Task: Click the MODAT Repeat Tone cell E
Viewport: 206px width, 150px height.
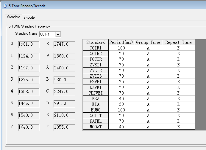Action: pyautogui.click(x=178, y=127)
